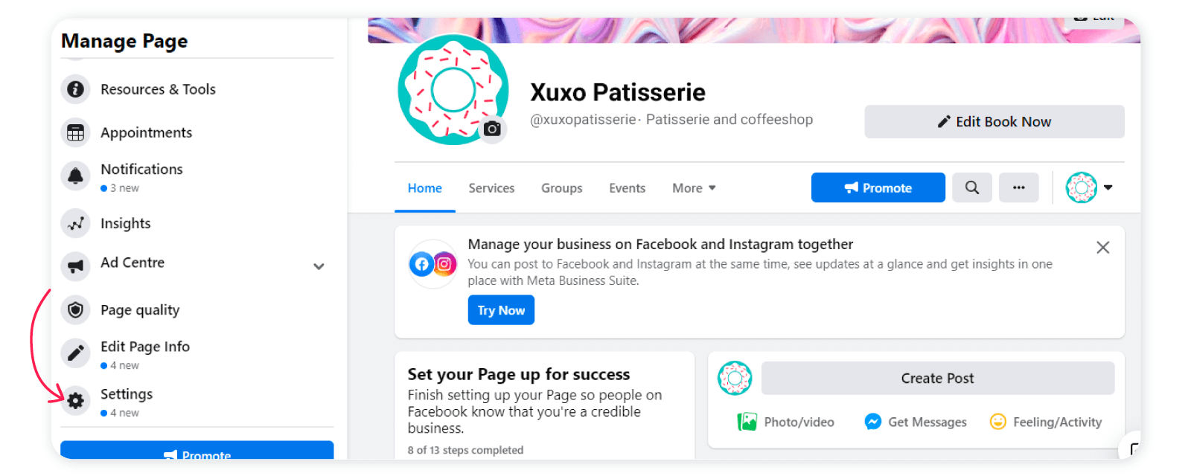Screen dimensions: 1191x476
Task: Open the More navigation dropdown
Action: pos(693,187)
